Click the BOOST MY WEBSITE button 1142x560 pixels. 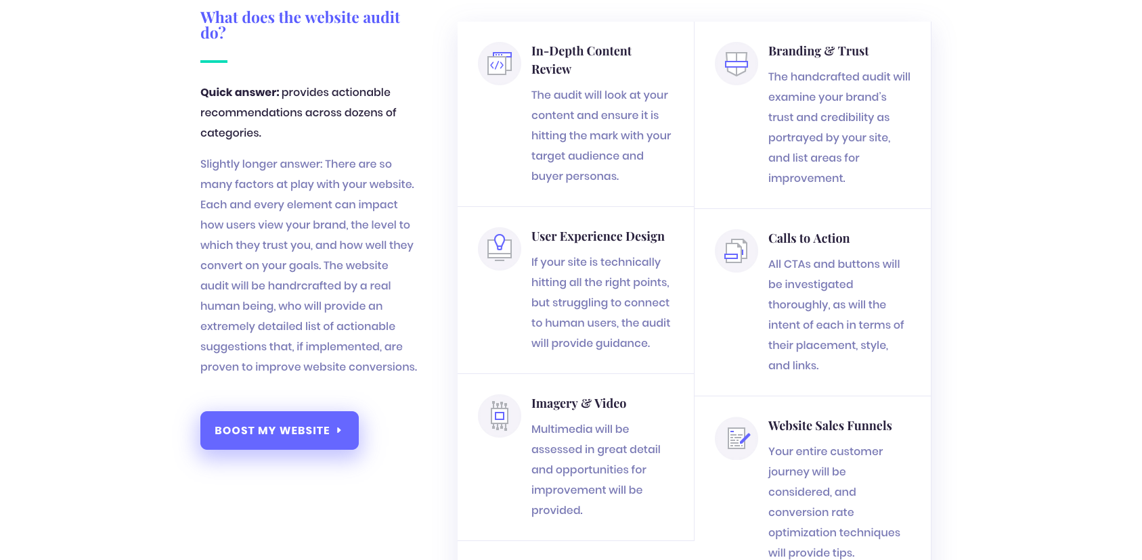[279, 430]
